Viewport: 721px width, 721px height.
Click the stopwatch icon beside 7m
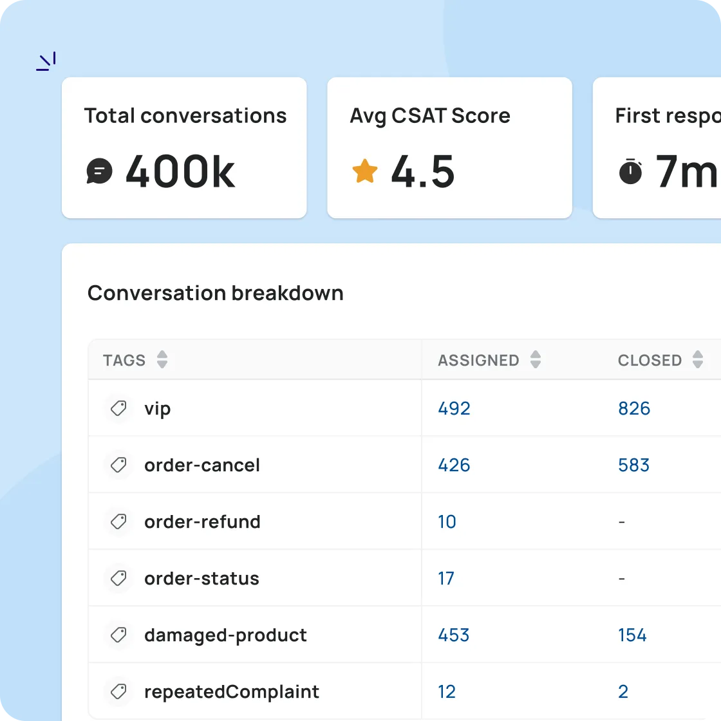(631, 172)
